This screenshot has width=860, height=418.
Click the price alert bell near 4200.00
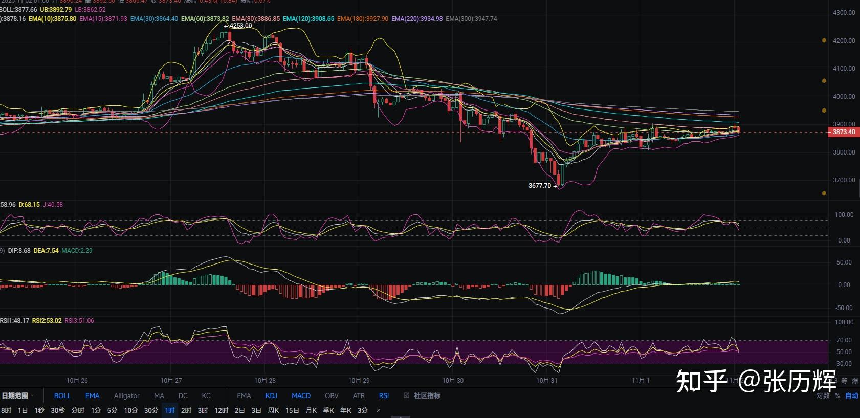point(824,40)
